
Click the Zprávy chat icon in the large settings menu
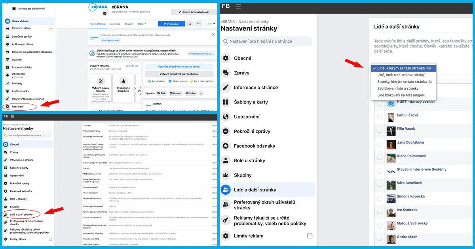[226, 73]
